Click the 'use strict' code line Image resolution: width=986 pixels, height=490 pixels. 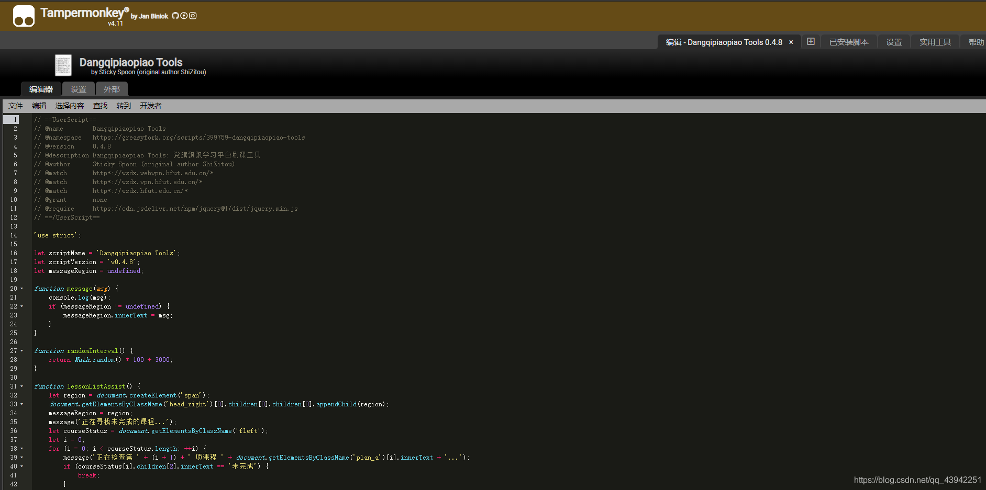(x=58, y=235)
